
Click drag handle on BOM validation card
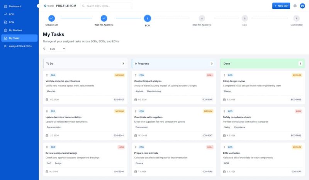[x=224, y=147]
